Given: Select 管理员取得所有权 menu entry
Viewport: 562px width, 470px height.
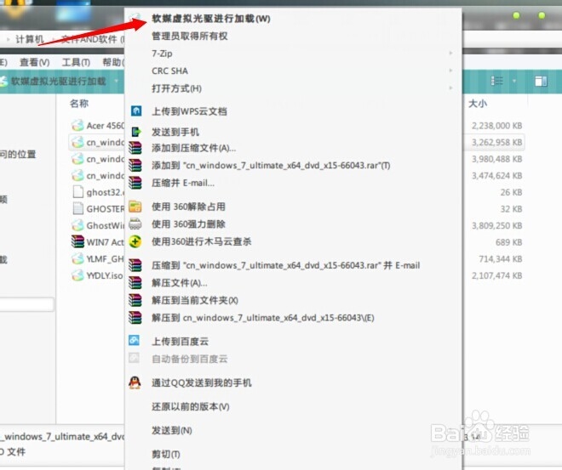Looking at the screenshot, I should pyautogui.click(x=189, y=37).
